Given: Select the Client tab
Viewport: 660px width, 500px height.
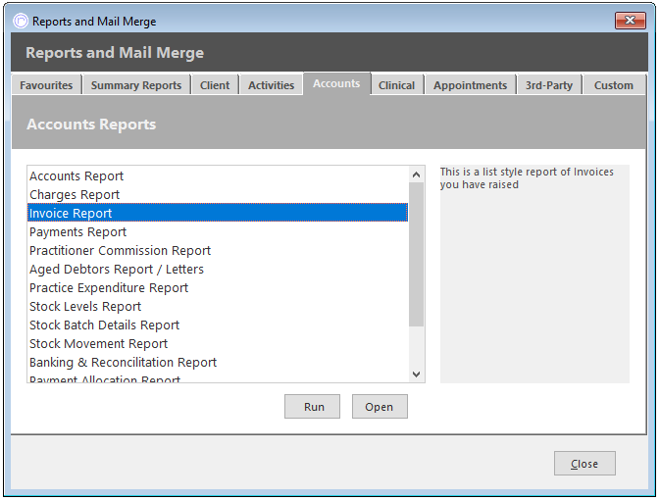Looking at the screenshot, I should click(x=215, y=85).
